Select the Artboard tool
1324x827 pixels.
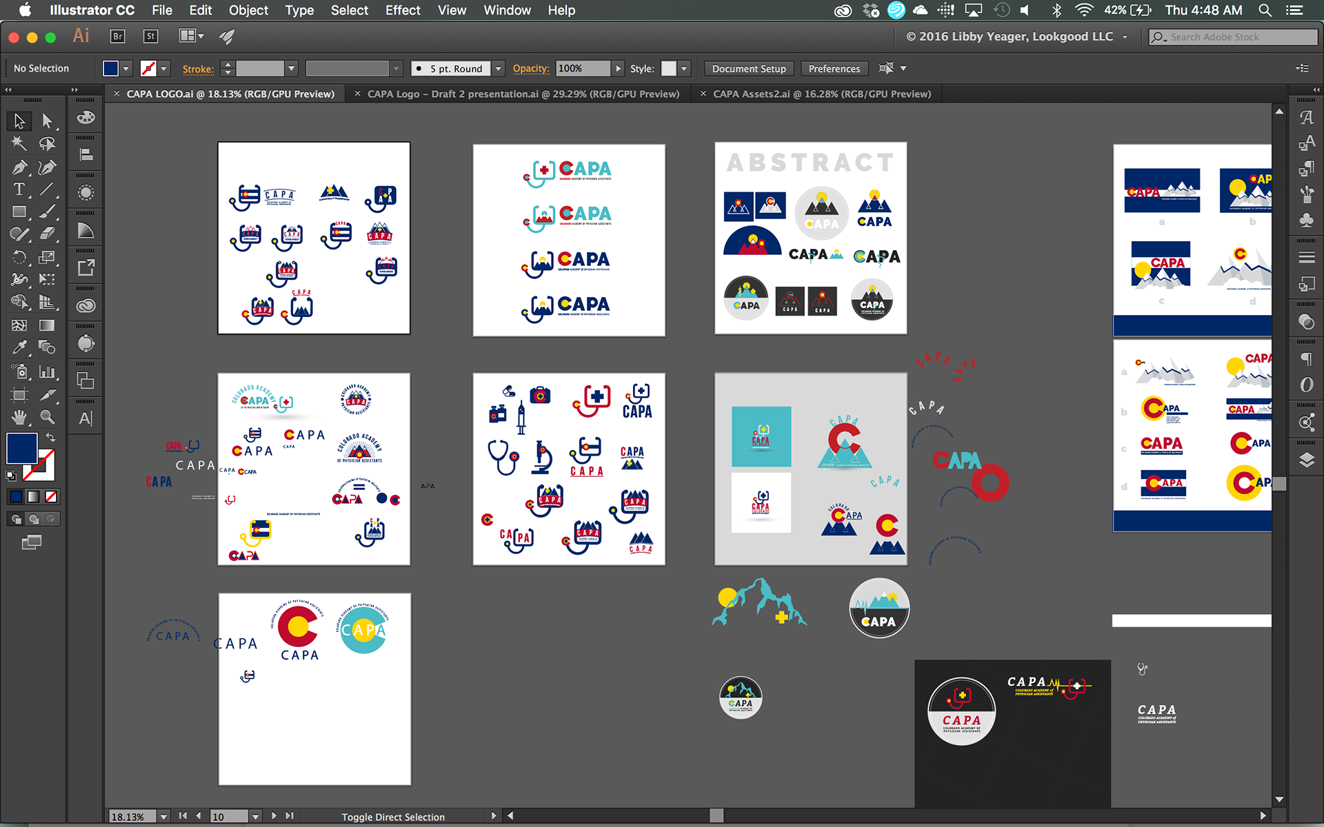pyautogui.click(x=19, y=395)
